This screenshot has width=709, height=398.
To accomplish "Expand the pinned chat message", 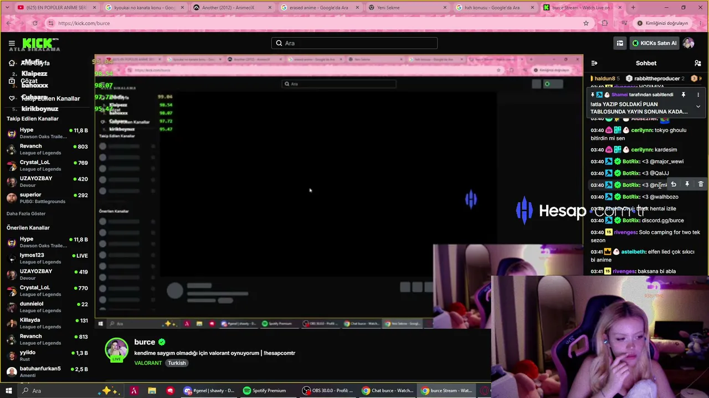I will (x=698, y=106).
